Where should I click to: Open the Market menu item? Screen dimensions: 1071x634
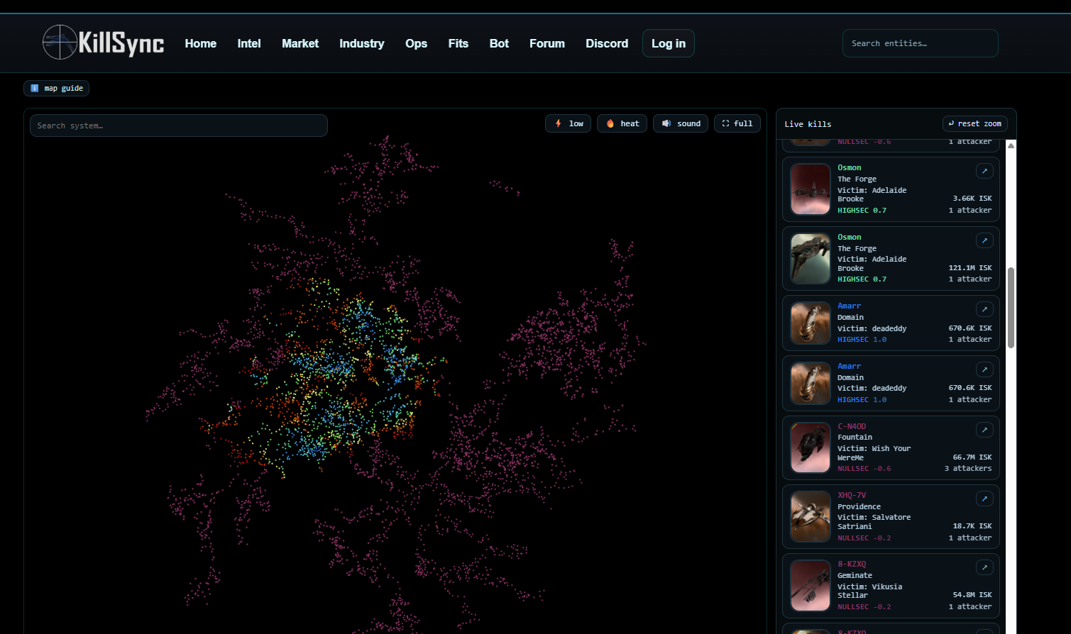[x=300, y=43]
